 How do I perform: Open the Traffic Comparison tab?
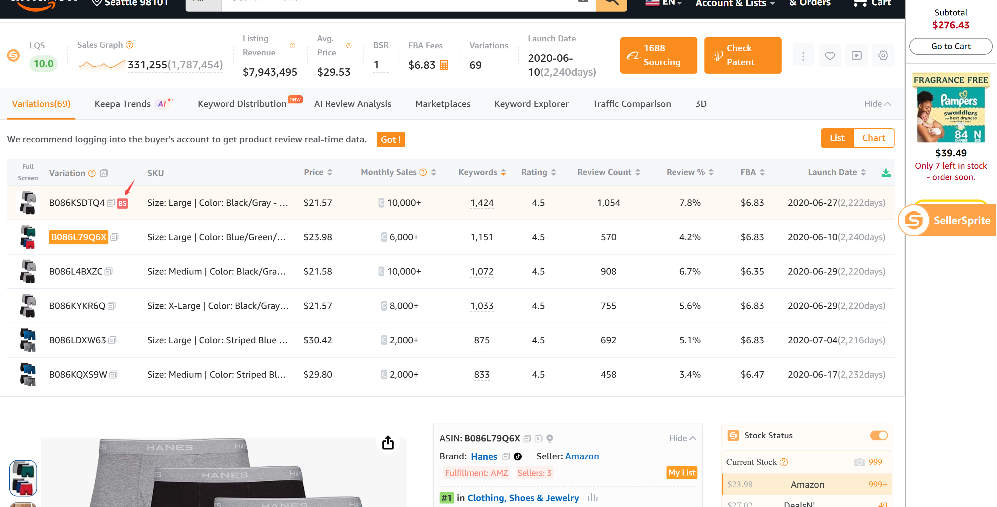click(631, 104)
